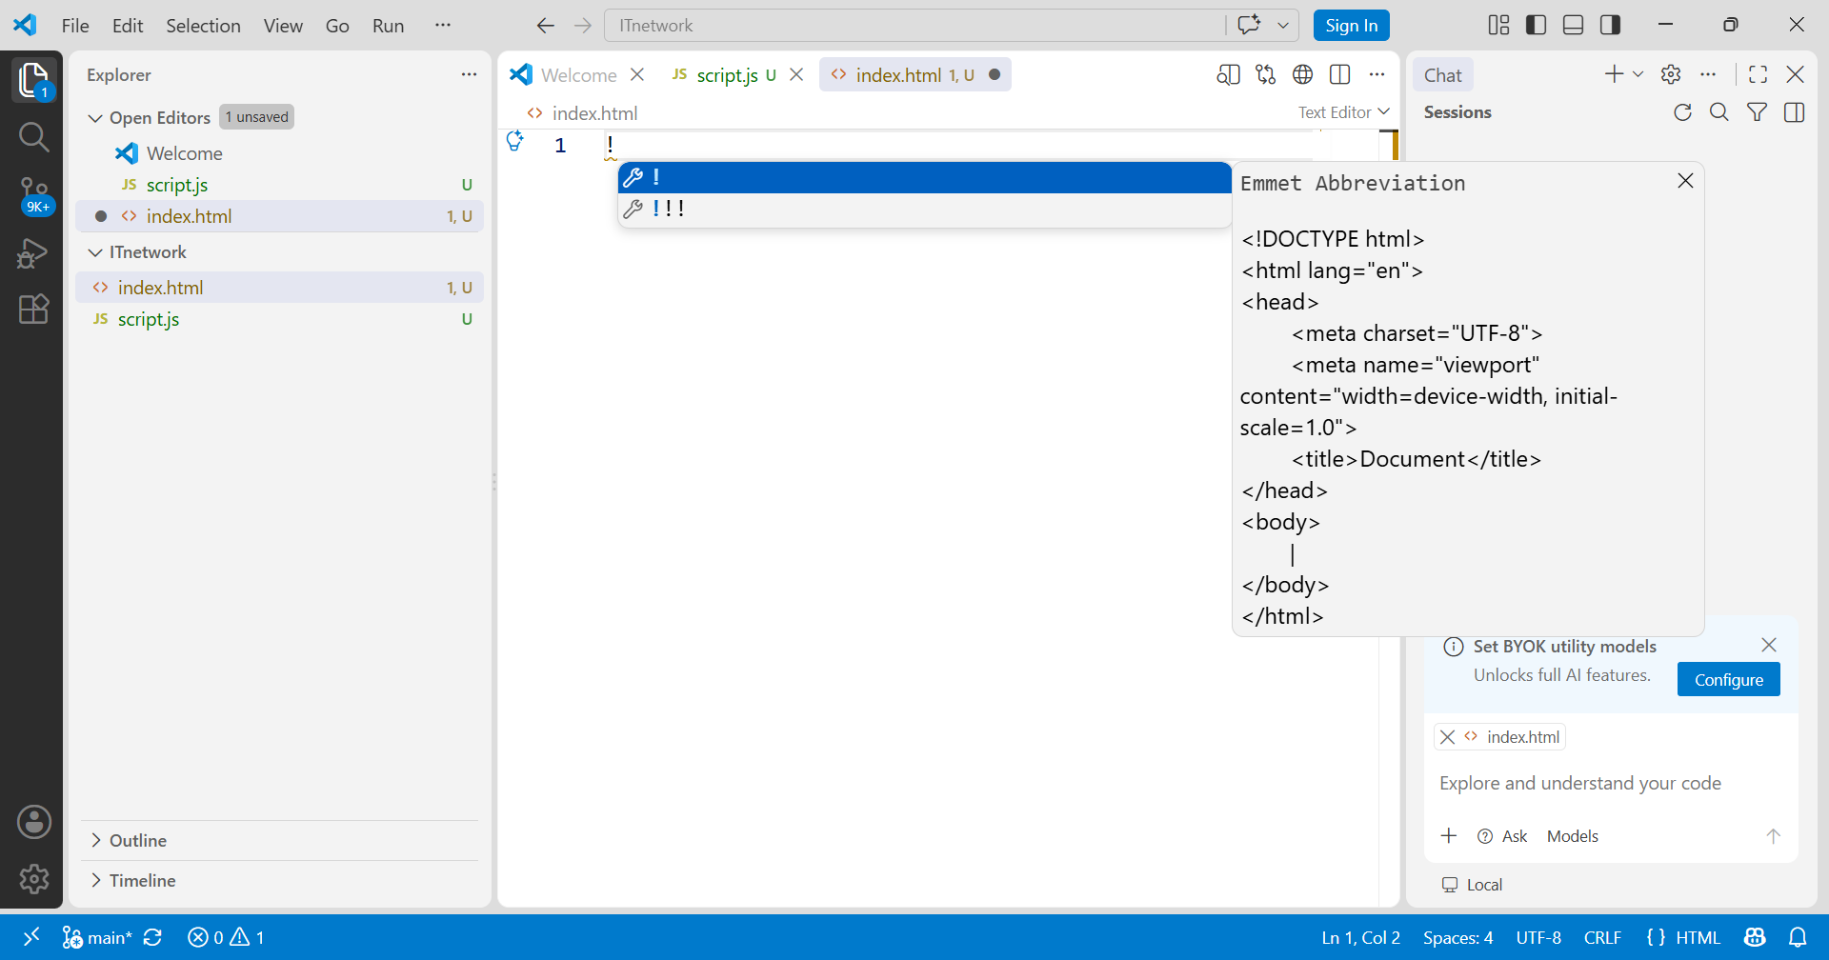
Task: Toggle the primary side bar layout button
Action: [x=1536, y=25]
